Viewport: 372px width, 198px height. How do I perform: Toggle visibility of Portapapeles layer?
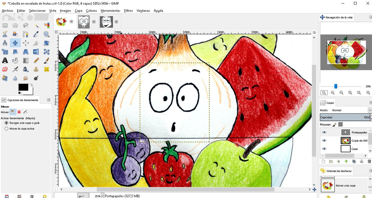pos(324,132)
